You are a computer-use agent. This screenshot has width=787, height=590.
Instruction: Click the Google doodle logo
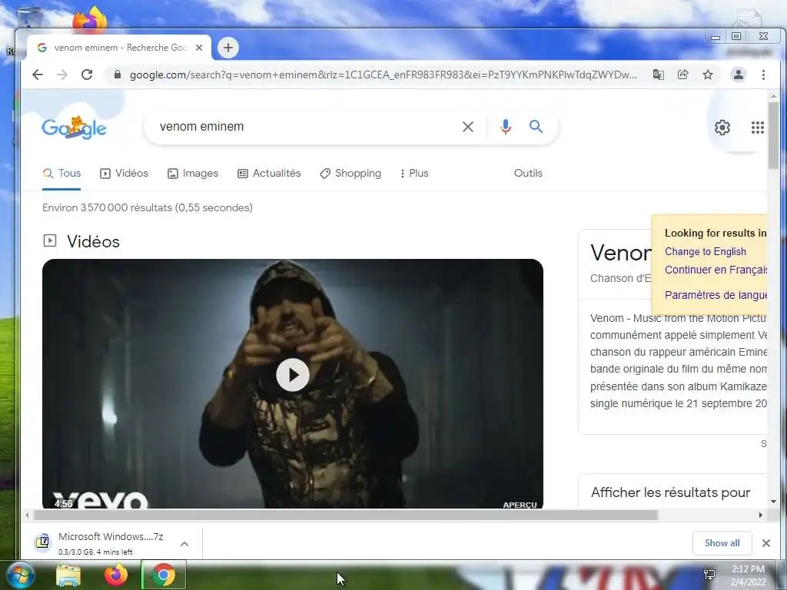click(x=74, y=128)
